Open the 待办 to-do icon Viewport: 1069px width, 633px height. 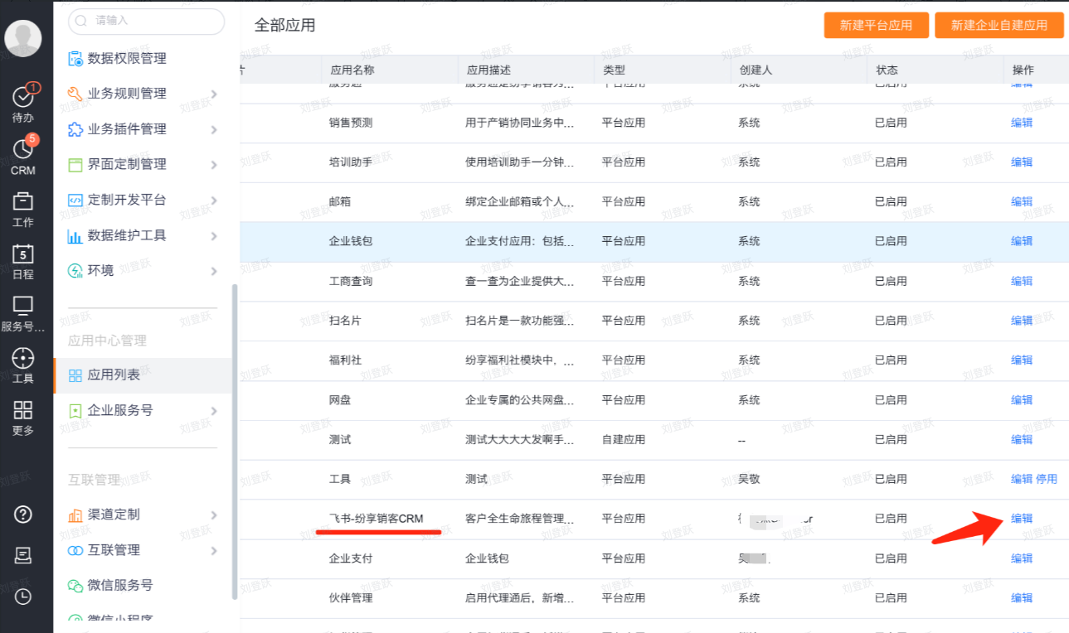[x=23, y=97]
